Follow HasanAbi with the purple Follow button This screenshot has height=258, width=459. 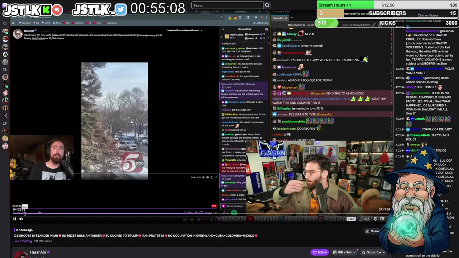tap(320, 252)
